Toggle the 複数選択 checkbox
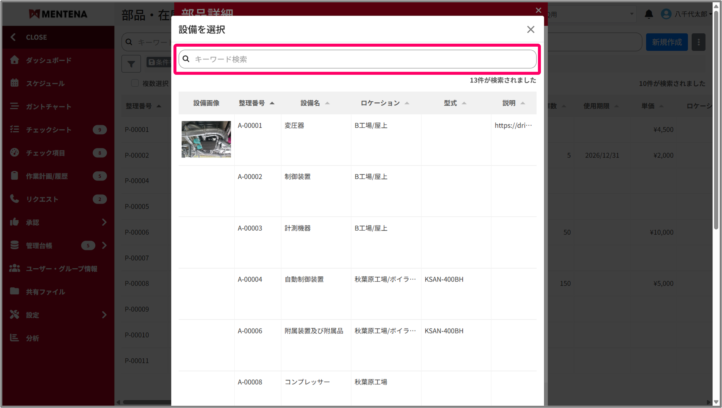Screen dimensions: 722x408 pos(135,83)
